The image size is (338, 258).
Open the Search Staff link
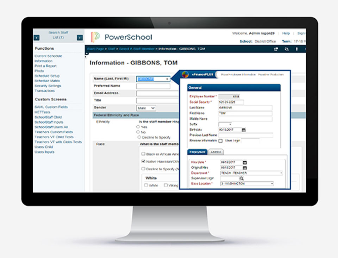point(58,32)
